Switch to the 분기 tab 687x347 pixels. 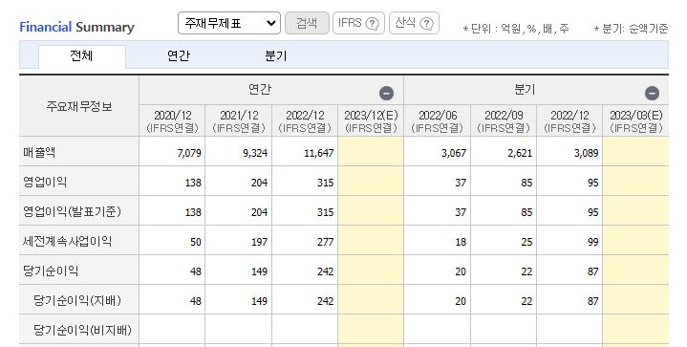click(276, 56)
